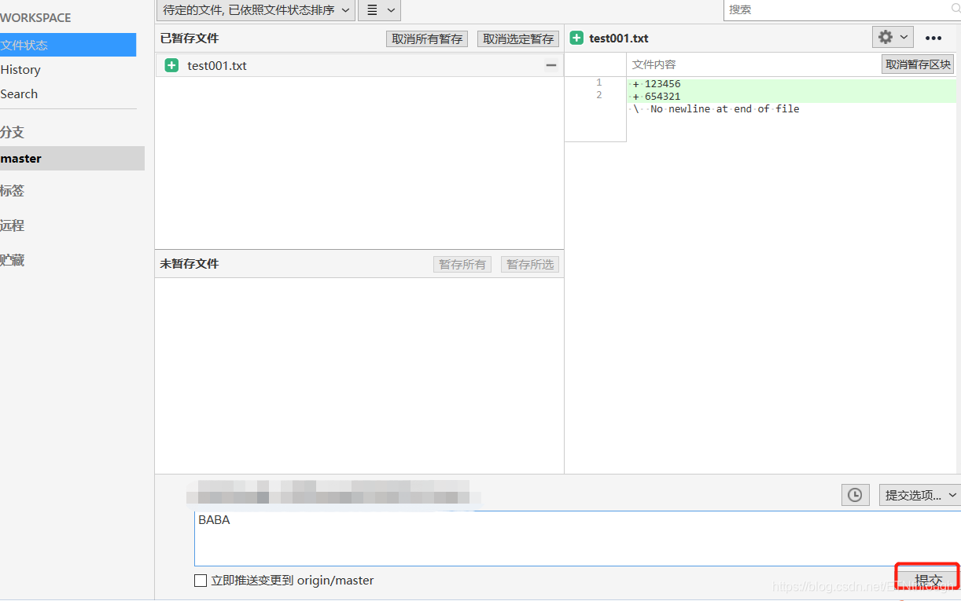Screen dimensions: 961x601
Task: Click the 提交 commit button
Action: coord(928,580)
